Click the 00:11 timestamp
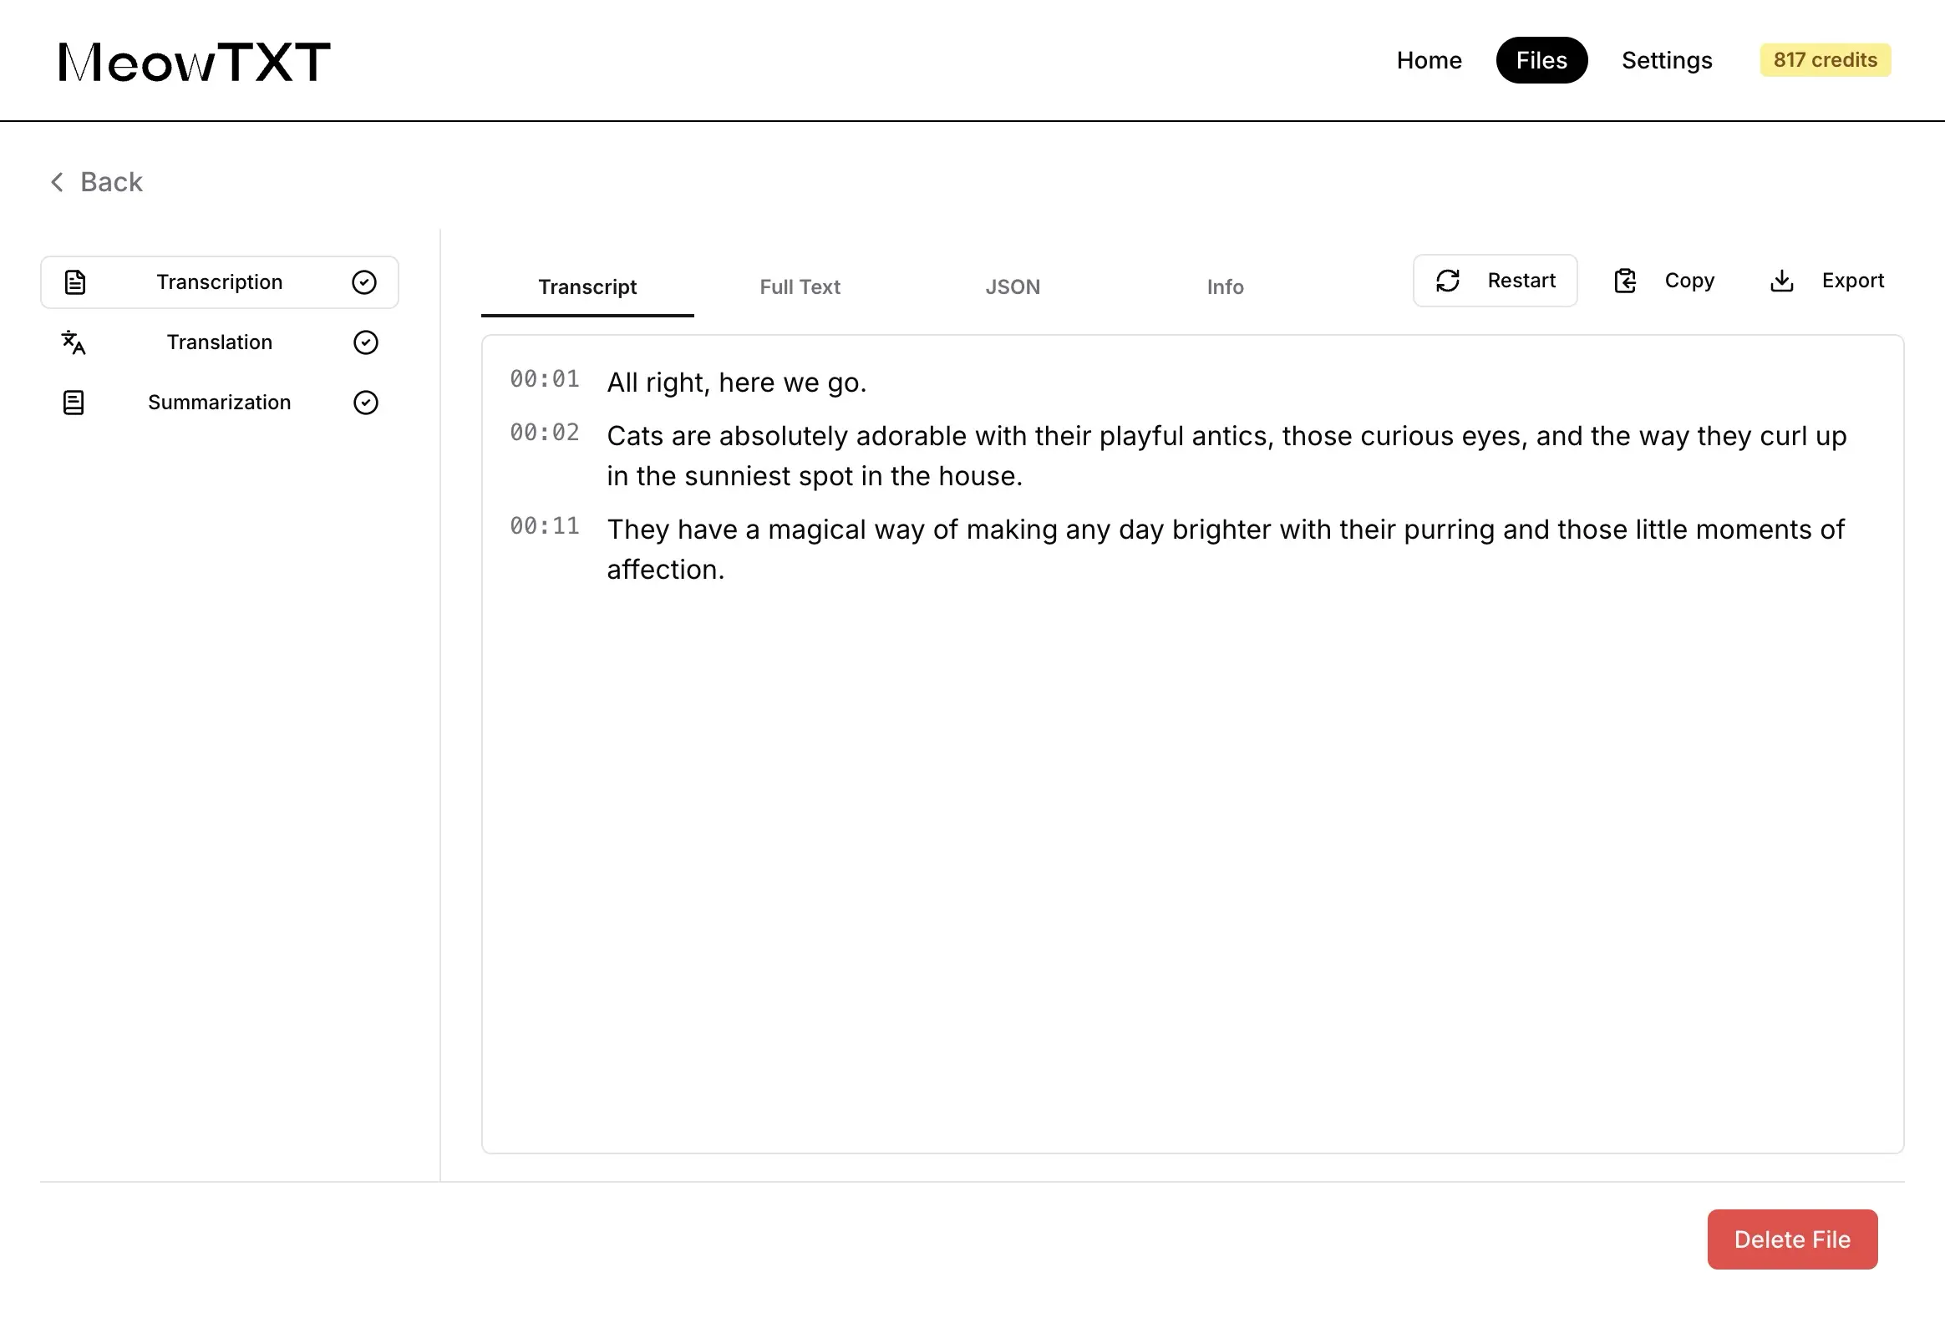This screenshot has height=1323, width=1945. (x=545, y=526)
